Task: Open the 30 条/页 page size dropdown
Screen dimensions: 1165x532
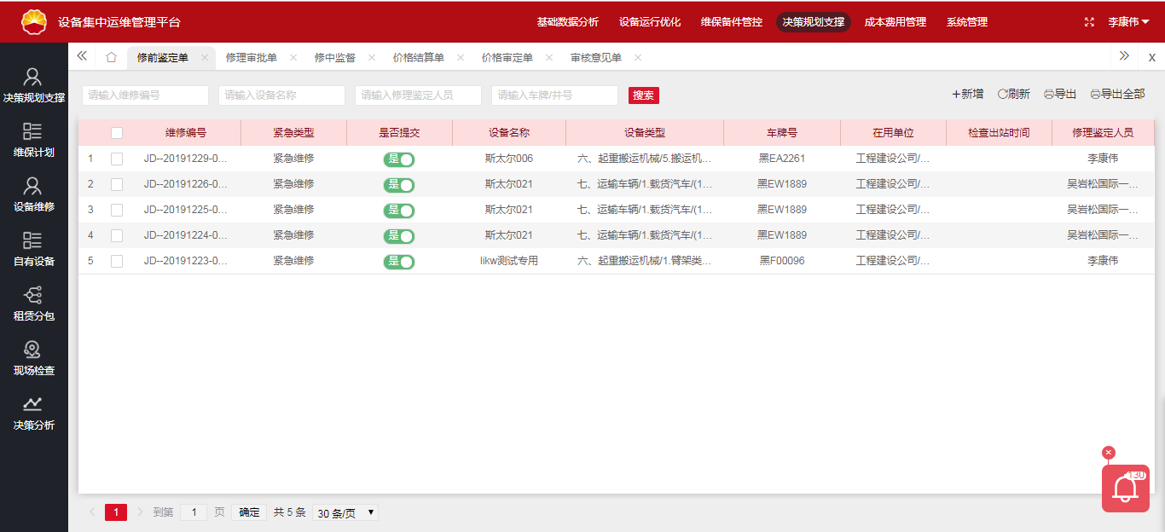Action: [x=345, y=512]
